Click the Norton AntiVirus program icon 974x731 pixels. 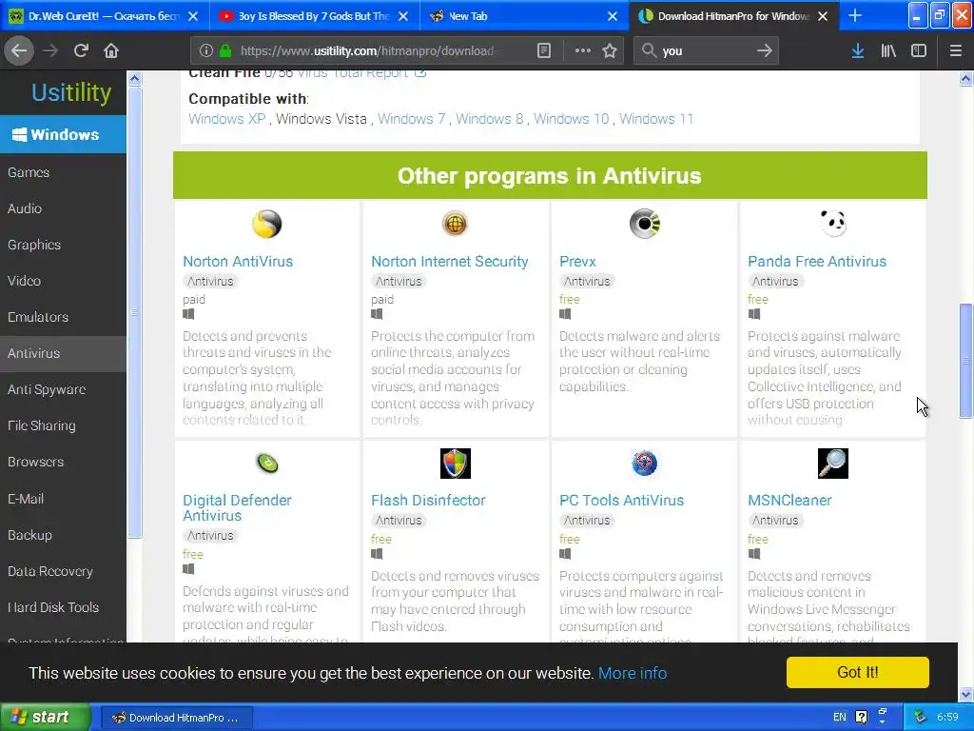[x=267, y=224]
